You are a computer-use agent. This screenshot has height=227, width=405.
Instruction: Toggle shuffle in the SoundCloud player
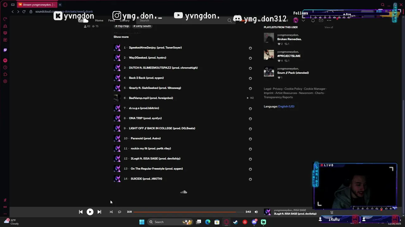(111, 212)
